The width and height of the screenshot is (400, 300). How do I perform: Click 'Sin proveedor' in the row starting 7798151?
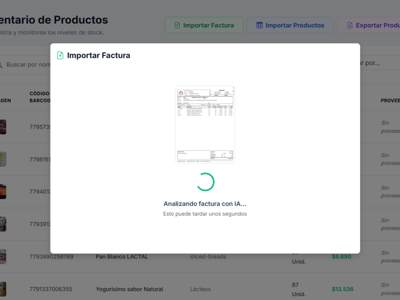(390, 159)
